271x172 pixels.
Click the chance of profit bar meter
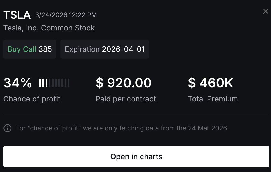54,83
